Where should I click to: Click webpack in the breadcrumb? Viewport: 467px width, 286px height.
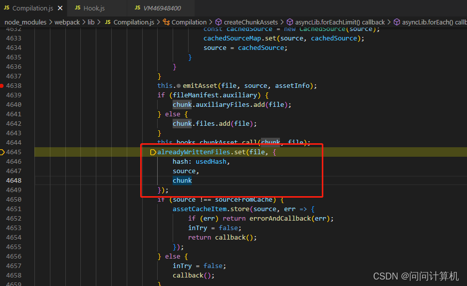(x=67, y=22)
